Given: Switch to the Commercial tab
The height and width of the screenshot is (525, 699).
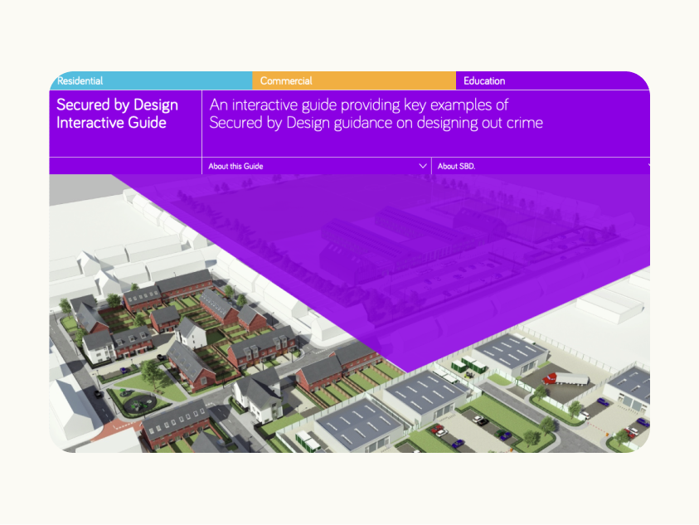Looking at the screenshot, I should [354, 80].
